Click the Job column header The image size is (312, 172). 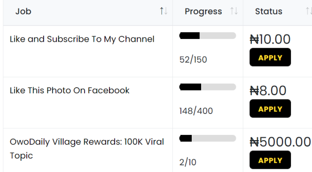(23, 11)
